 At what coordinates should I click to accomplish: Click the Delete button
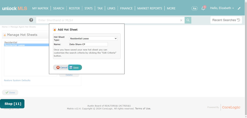69,75
